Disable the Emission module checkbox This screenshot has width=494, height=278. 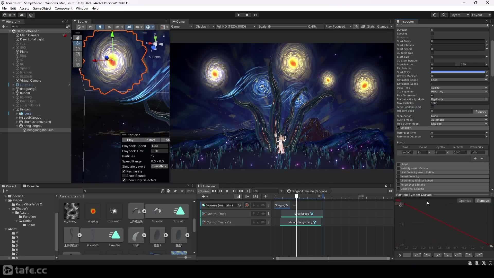click(x=398, y=128)
